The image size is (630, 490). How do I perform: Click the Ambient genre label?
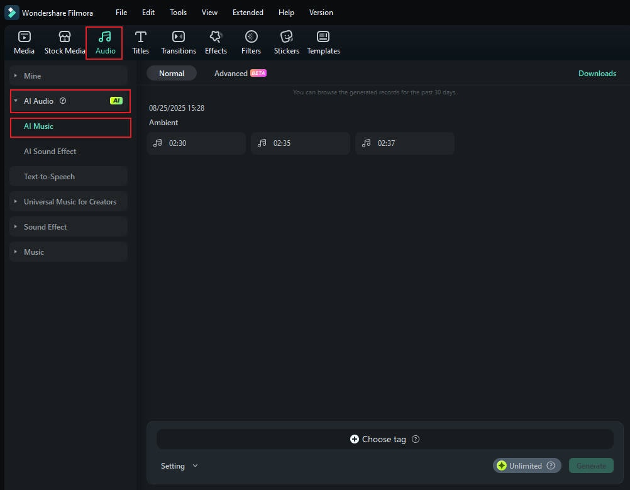(163, 123)
